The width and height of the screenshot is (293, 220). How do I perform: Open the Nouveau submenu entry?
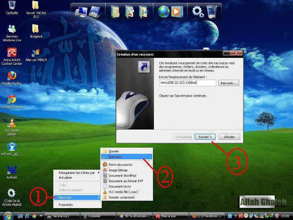(77, 198)
